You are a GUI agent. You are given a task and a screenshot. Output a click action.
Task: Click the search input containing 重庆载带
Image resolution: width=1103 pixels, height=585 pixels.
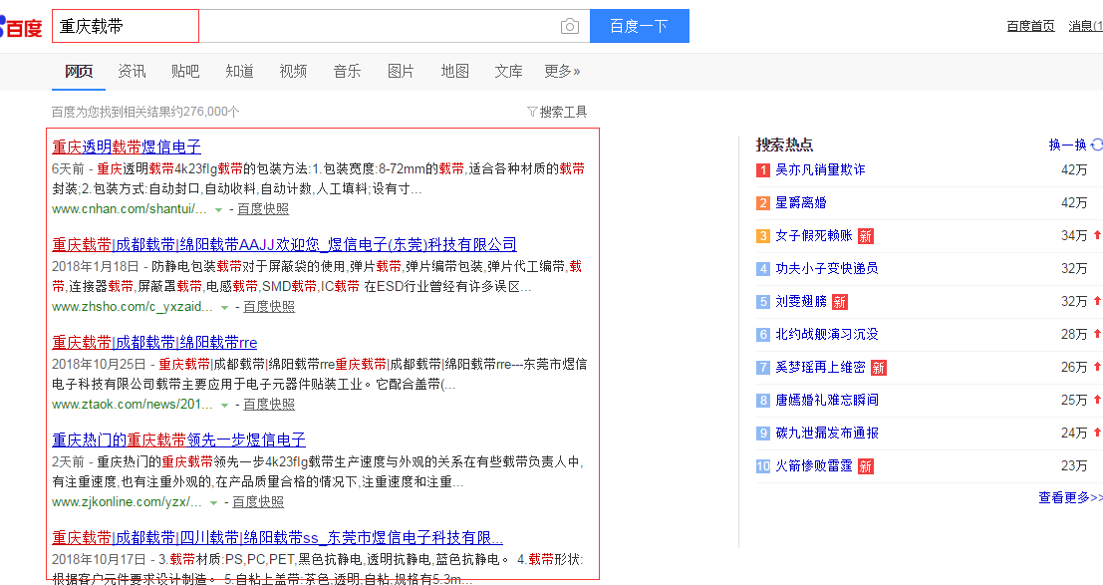(x=299, y=27)
